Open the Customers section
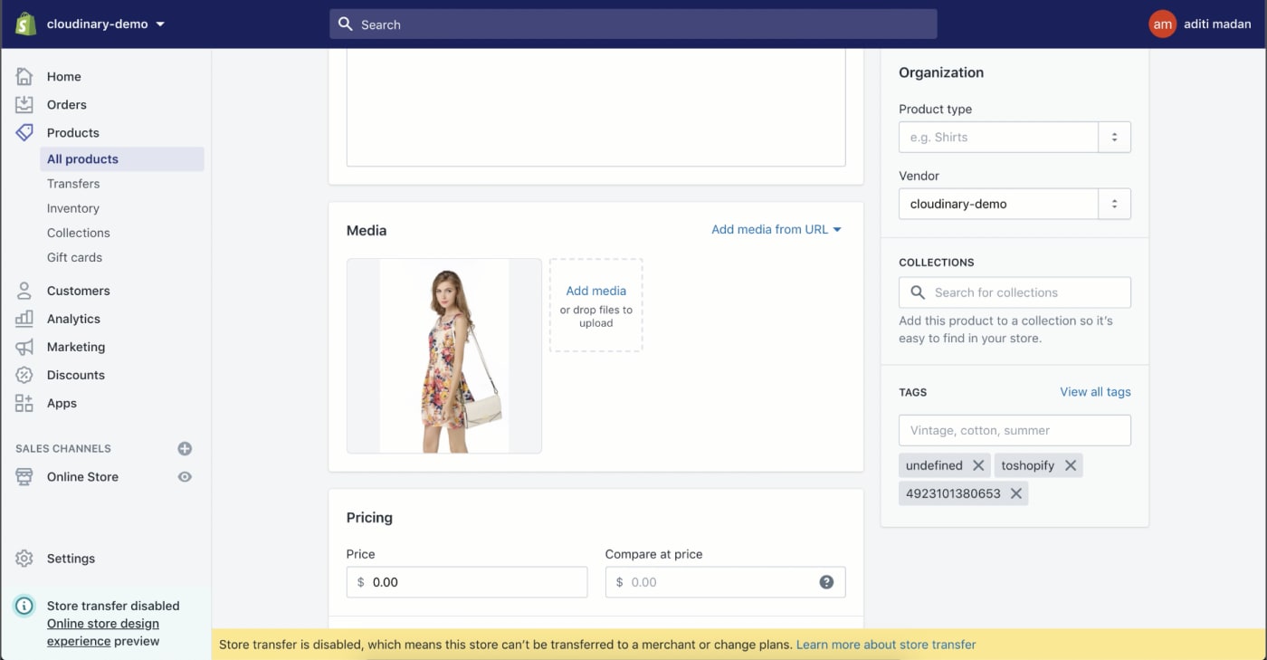This screenshot has height=660, width=1267. tap(78, 291)
